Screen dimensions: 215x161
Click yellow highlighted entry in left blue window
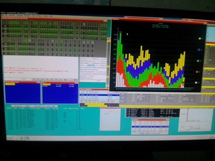pos(10,84)
